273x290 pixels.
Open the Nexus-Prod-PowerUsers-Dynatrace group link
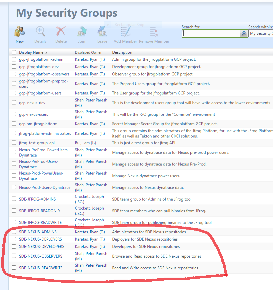pos(41,176)
